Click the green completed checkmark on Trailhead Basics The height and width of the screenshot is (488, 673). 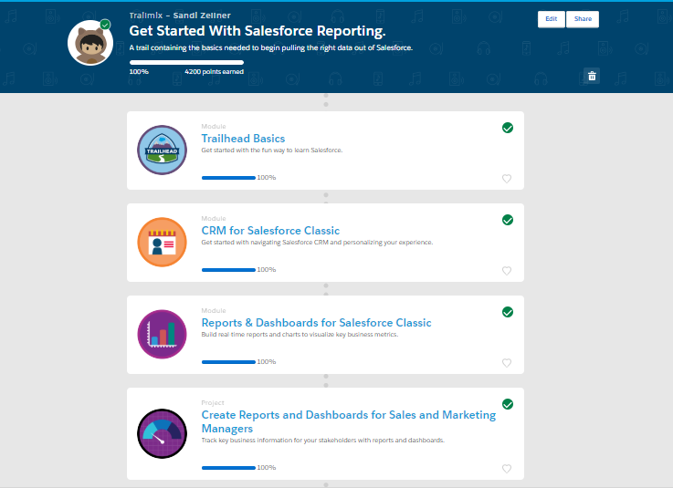point(508,128)
